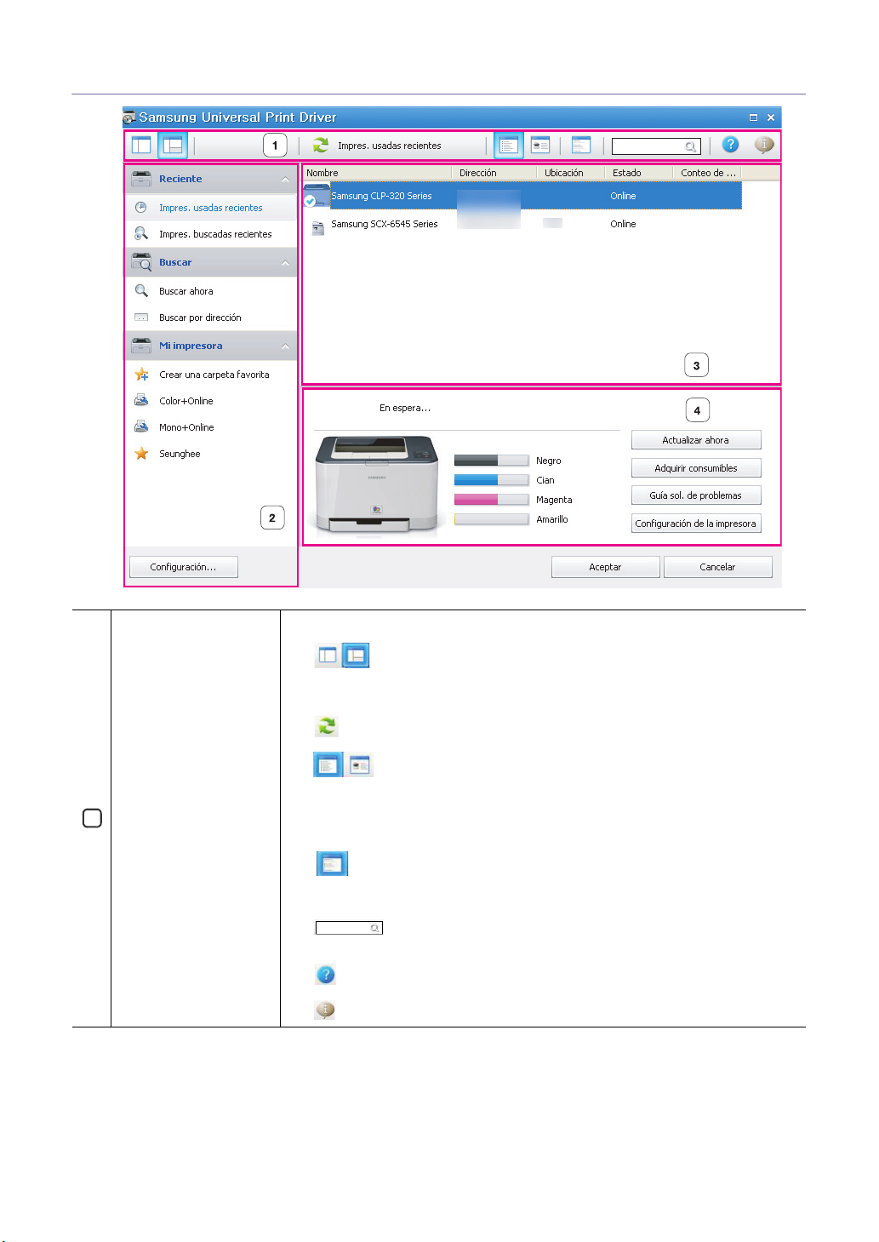Select 'Impres. usadas recientes' in the left sidebar
This screenshot has height=1242, width=879.
[211, 208]
